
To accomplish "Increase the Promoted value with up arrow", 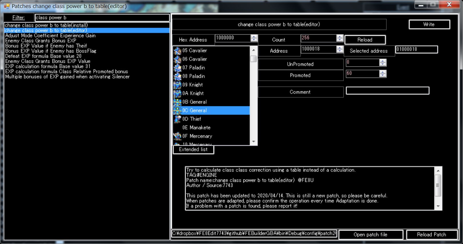I will click(383, 72).
